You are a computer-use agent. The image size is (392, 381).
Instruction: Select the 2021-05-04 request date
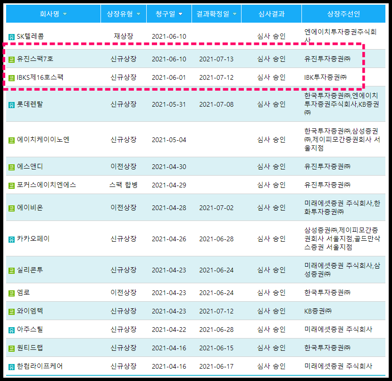(x=169, y=140)
